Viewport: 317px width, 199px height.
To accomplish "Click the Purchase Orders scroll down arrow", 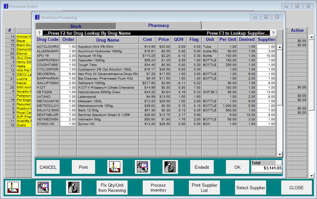I will 311,176.
